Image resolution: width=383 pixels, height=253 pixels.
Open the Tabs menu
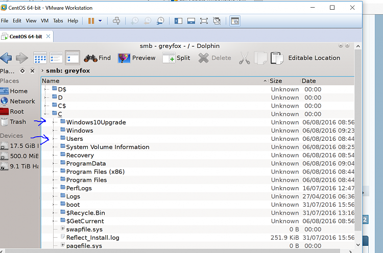coord(58,21)
